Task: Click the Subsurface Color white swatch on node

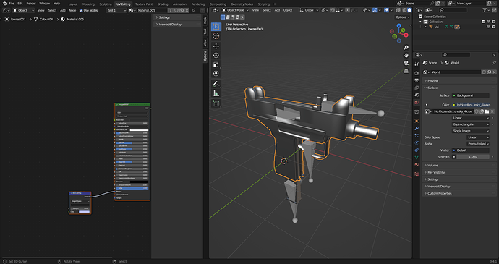Action: coord(139,129)
